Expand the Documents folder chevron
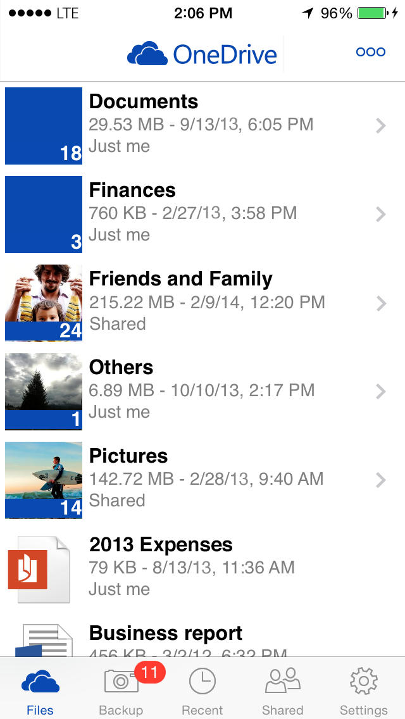 click(380, 126)
